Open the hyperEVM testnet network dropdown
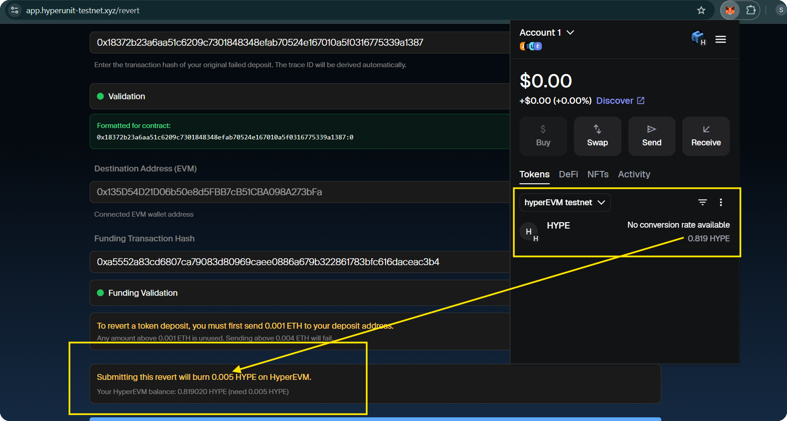The height and width of the screenshot is (421, 787). pyautogui.click(x=564, y=203)
